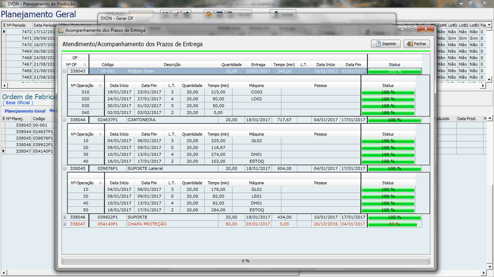Click the SYON main window title icon
The image size is (494, 277).
(x=3, y=3)
